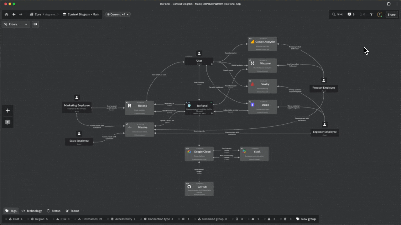Screen dimensions: 401x225
Task: Navigate forward with the right arrow
Action: (x=21, y=14)
